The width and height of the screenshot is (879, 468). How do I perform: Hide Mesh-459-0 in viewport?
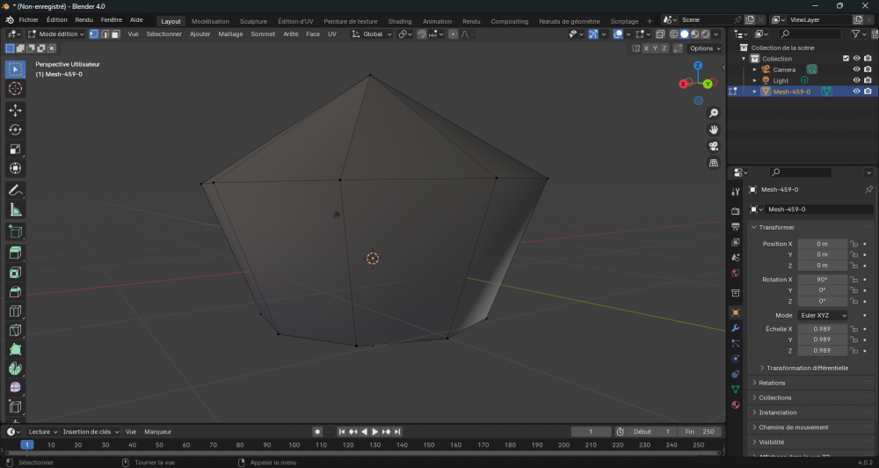(x=856, y=91)
